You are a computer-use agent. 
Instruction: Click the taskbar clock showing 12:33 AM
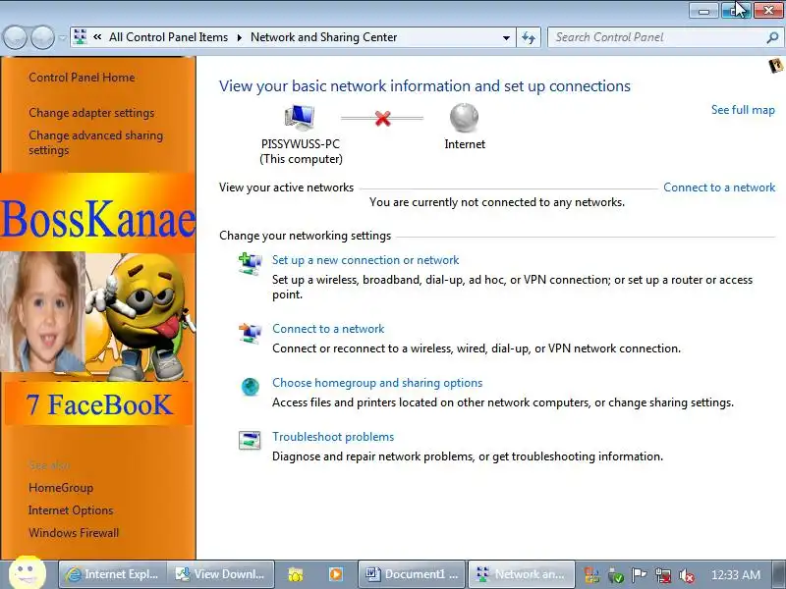coord(735,575)
